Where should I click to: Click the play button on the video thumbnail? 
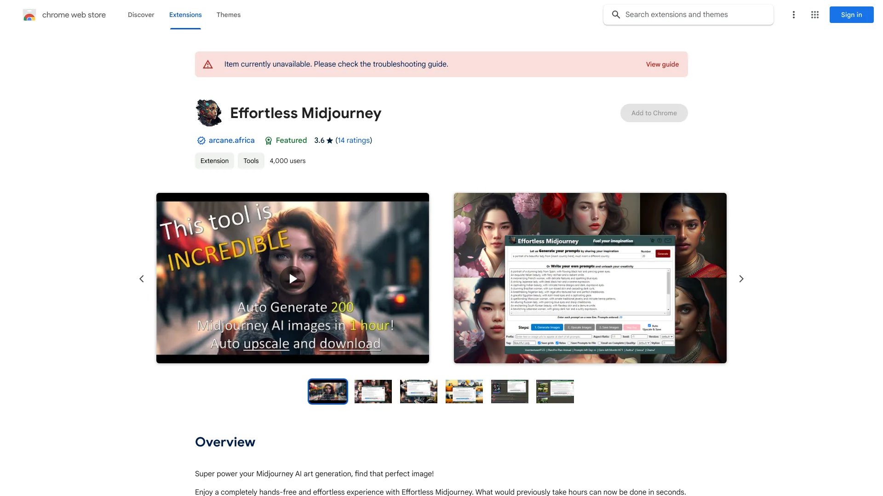pos(293,278)
